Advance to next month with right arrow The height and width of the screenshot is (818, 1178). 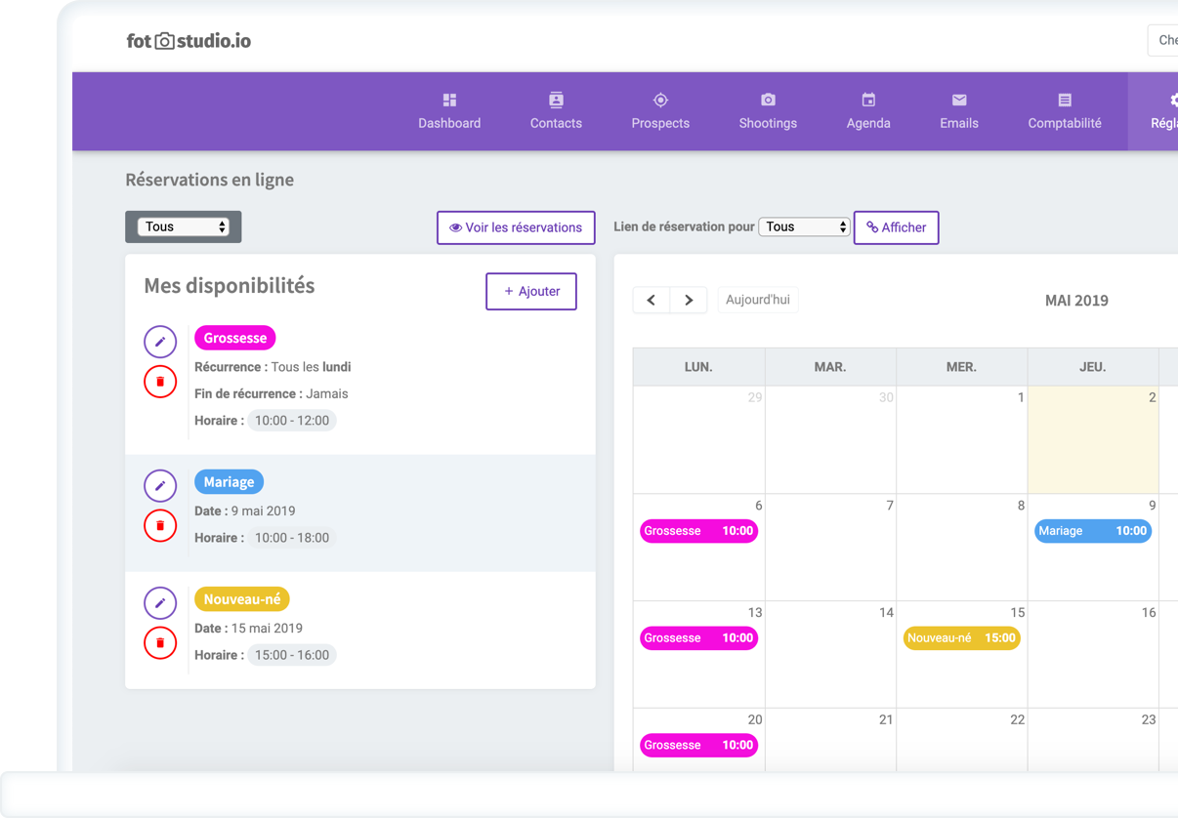pyautogui.click(x=689, y=300)
